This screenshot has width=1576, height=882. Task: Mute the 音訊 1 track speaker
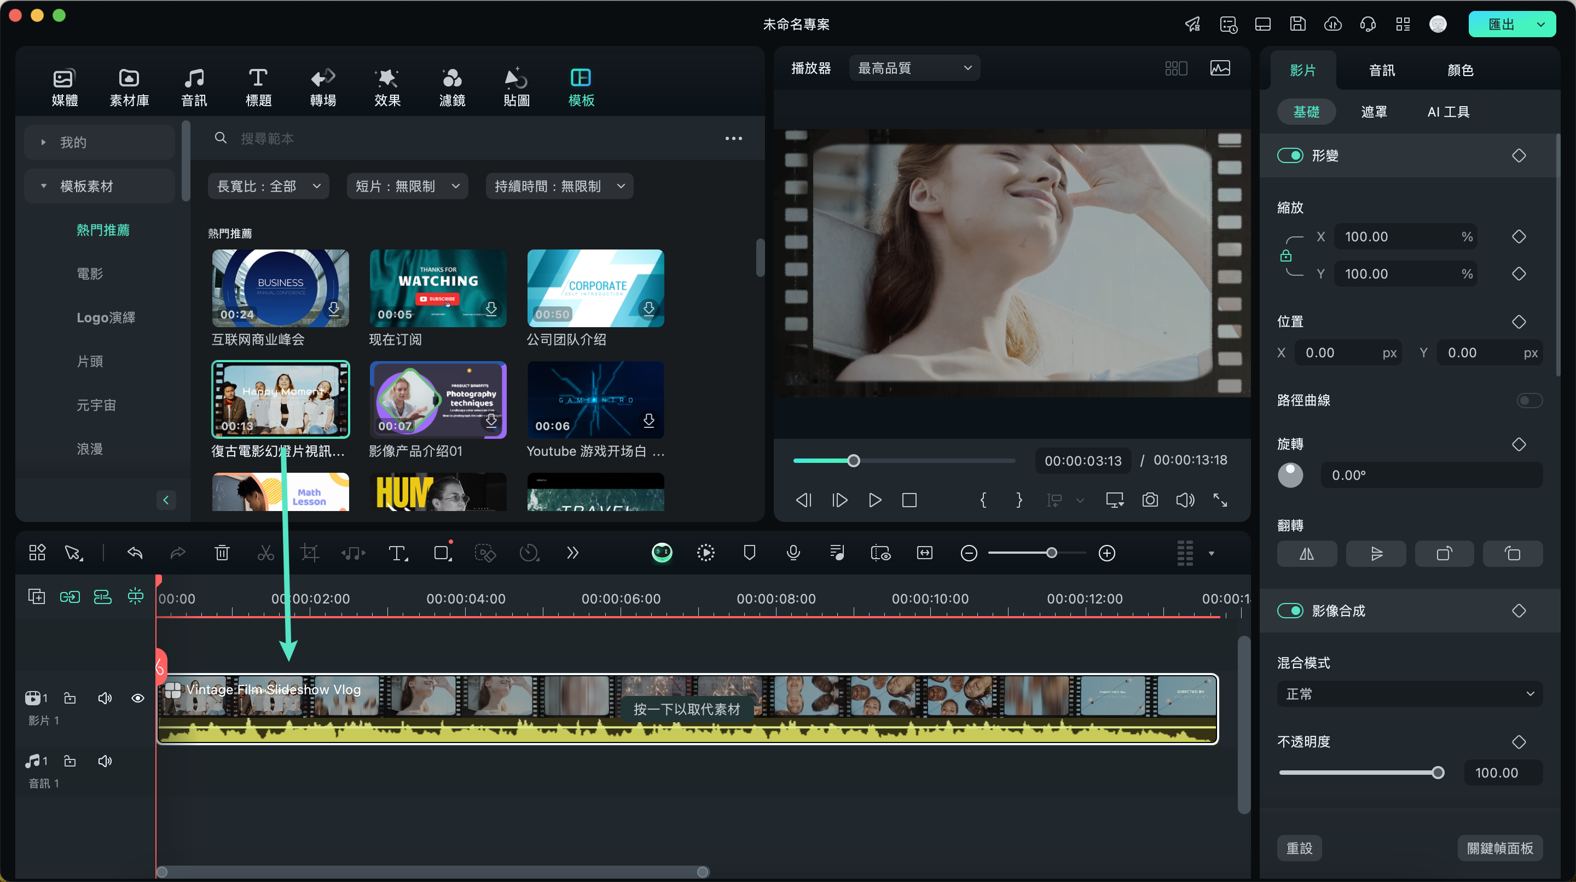pyautogui.click(x=105, y=761)
